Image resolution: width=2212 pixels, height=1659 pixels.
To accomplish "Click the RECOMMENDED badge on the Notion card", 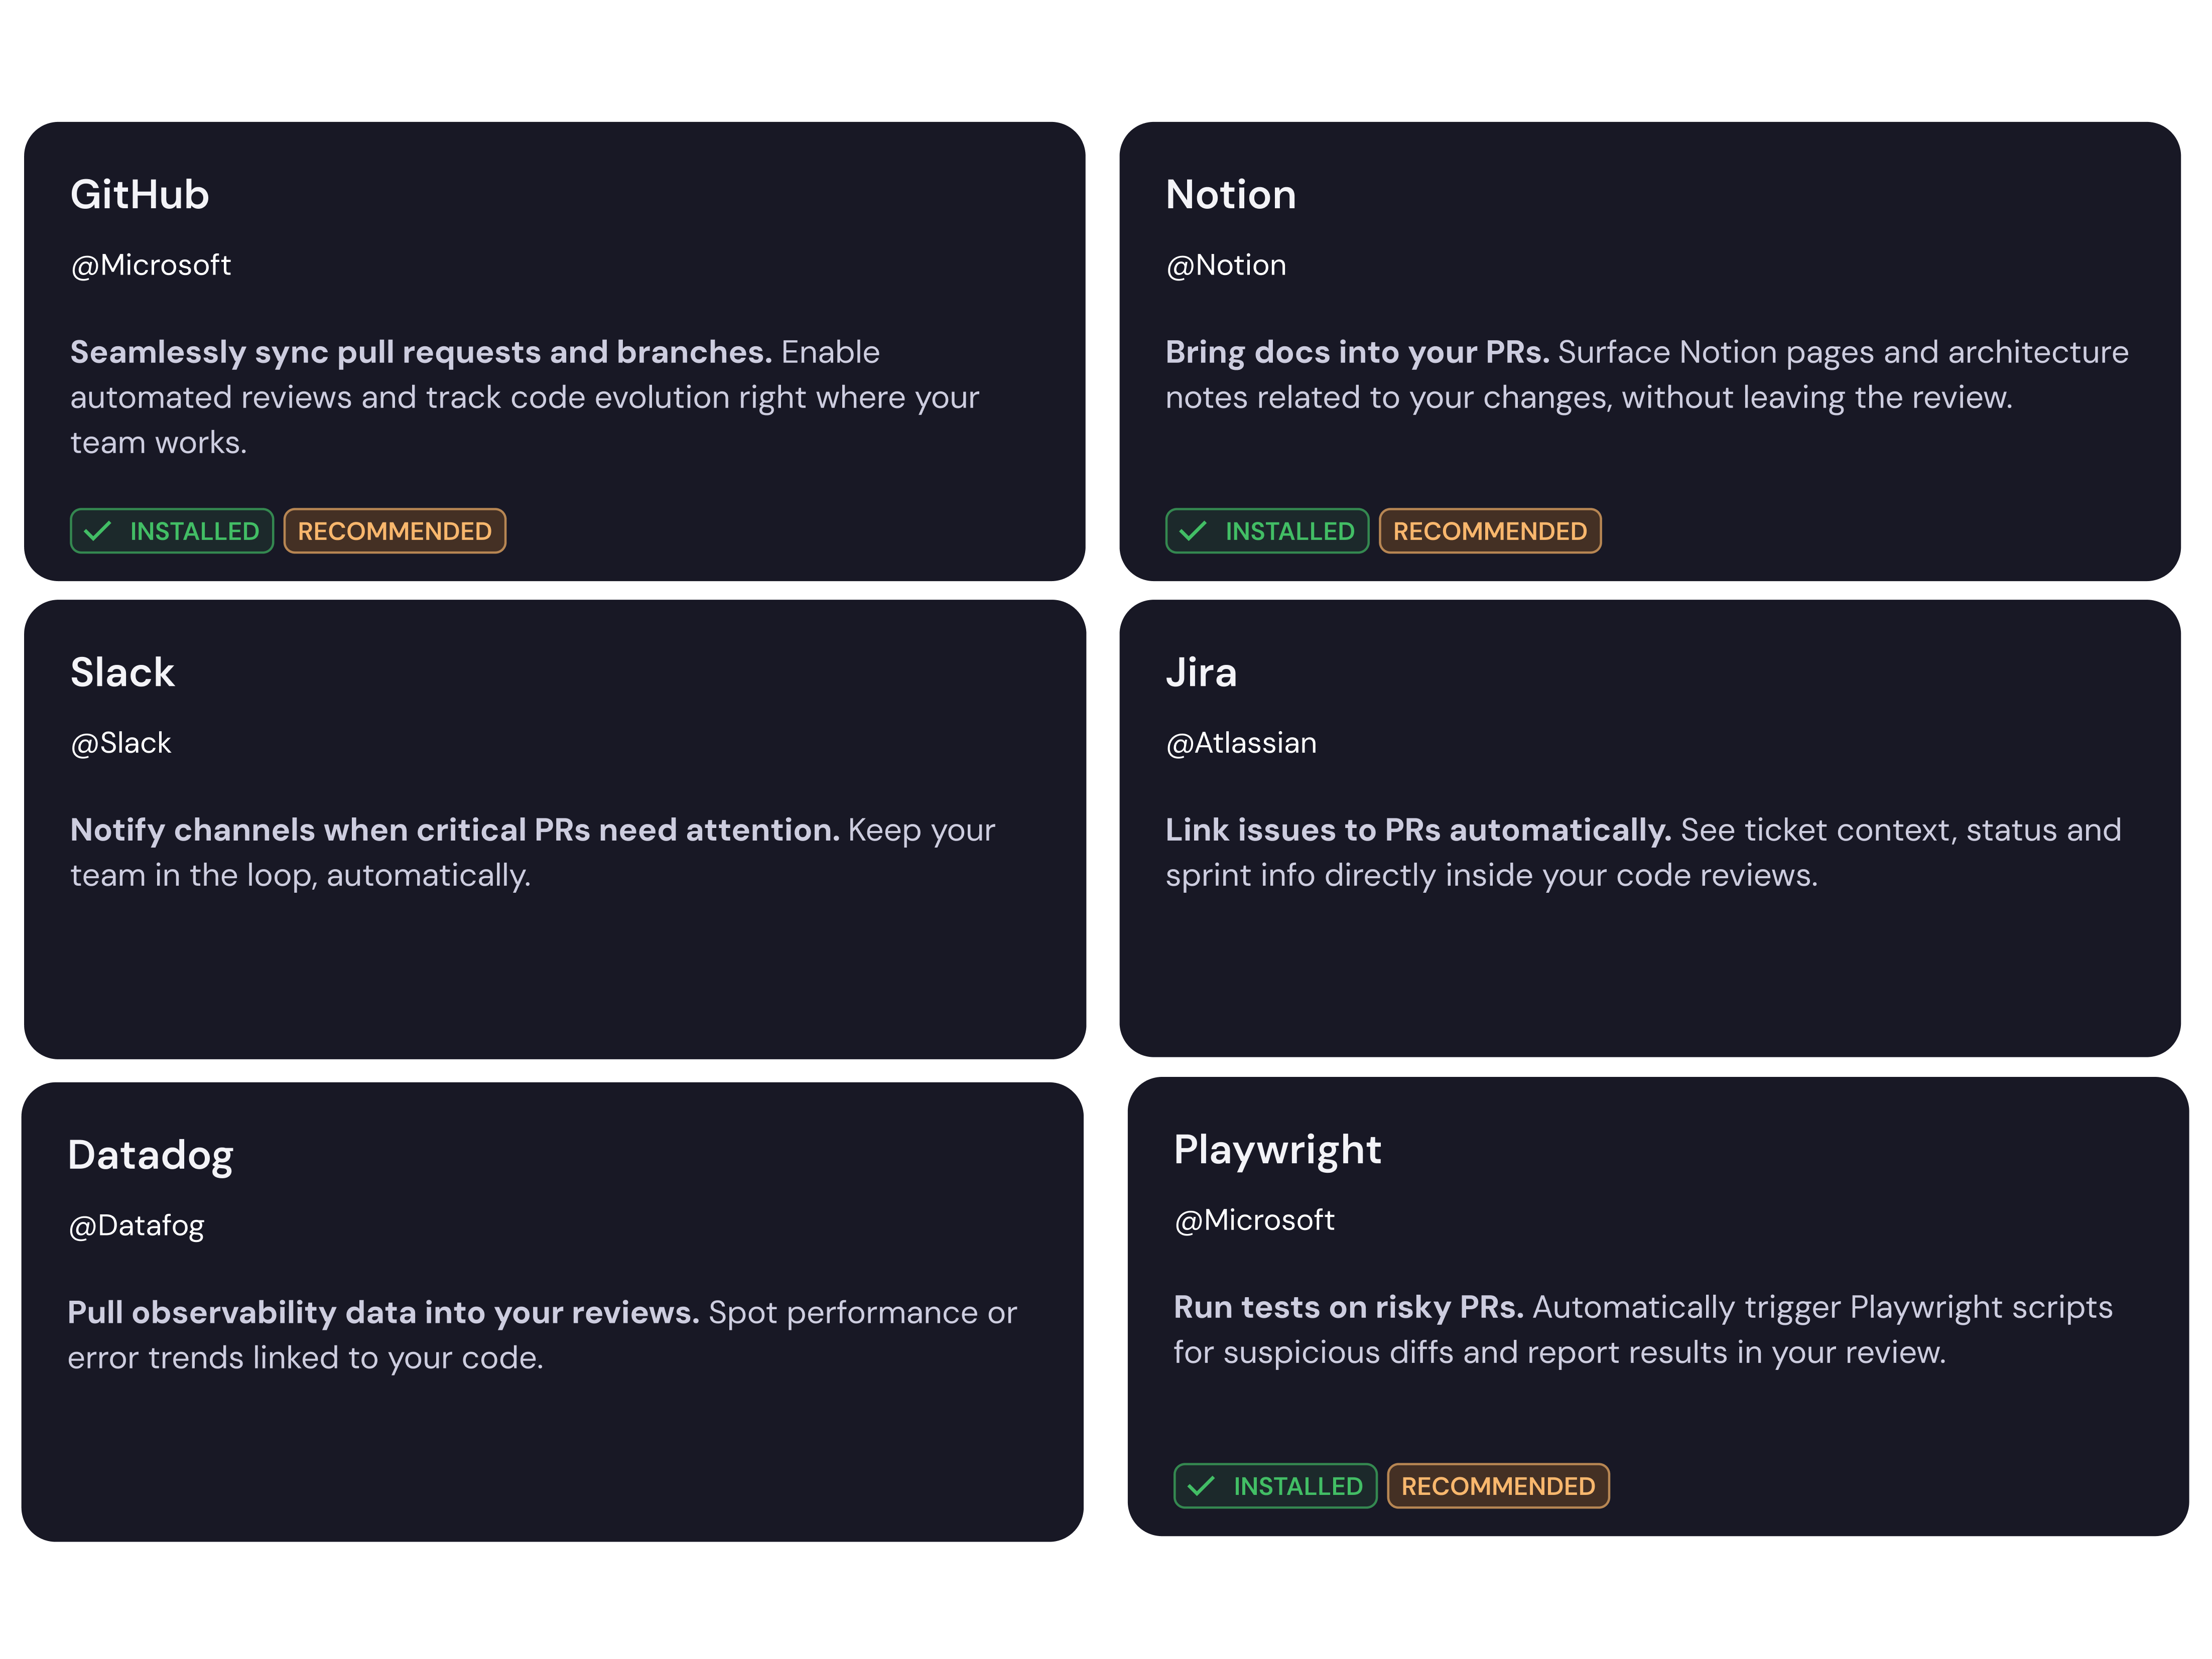I will pyautogui.click(x=1490, y=531).
